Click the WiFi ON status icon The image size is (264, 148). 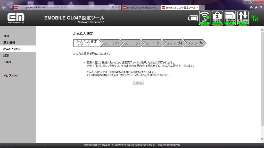pyautogui.click(x=204, y=18)
